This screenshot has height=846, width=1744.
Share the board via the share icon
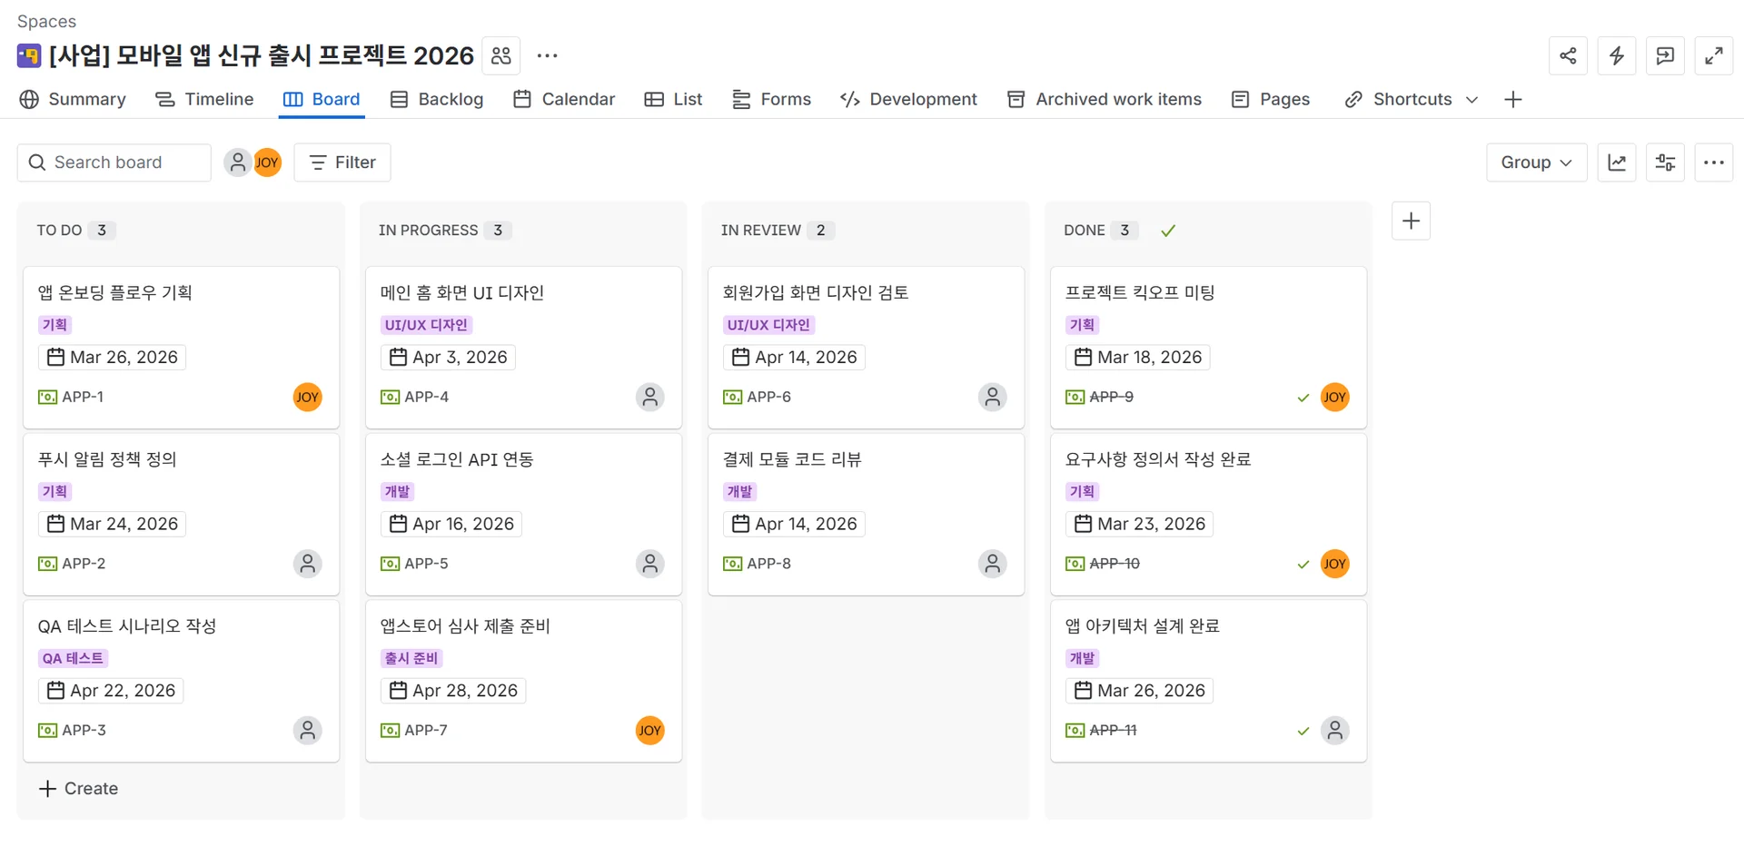pyautogui.click(x=1568, y=55)
